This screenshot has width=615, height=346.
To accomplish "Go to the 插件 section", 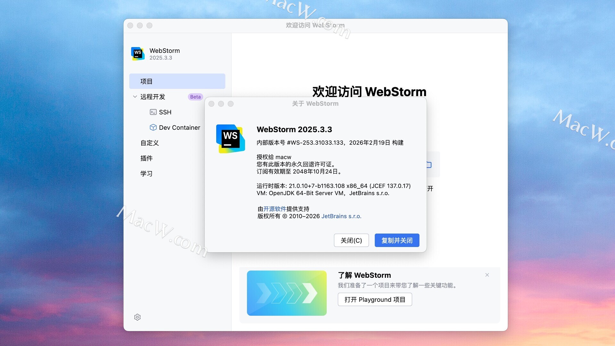I will [146, 158].
